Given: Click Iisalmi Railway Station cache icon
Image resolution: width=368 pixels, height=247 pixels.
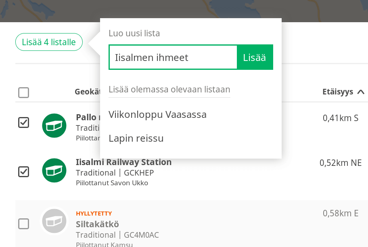Looking at the screenshot, I should [x=54, y=170].
